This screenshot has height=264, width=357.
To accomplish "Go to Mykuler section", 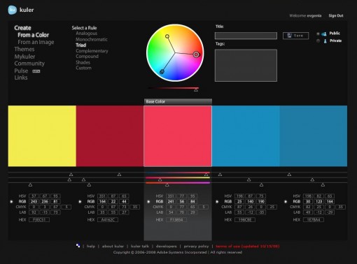I will [24, 57].
